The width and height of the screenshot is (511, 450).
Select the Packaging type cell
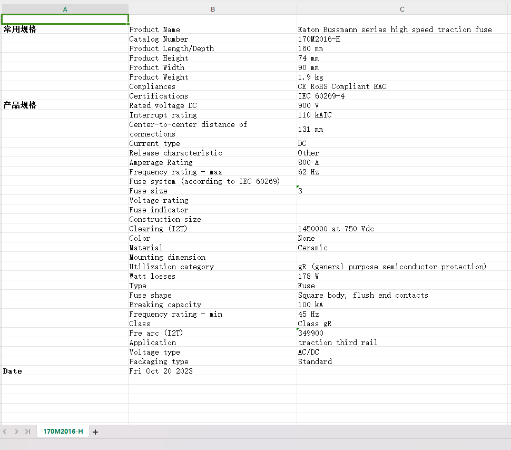point(212,361)
